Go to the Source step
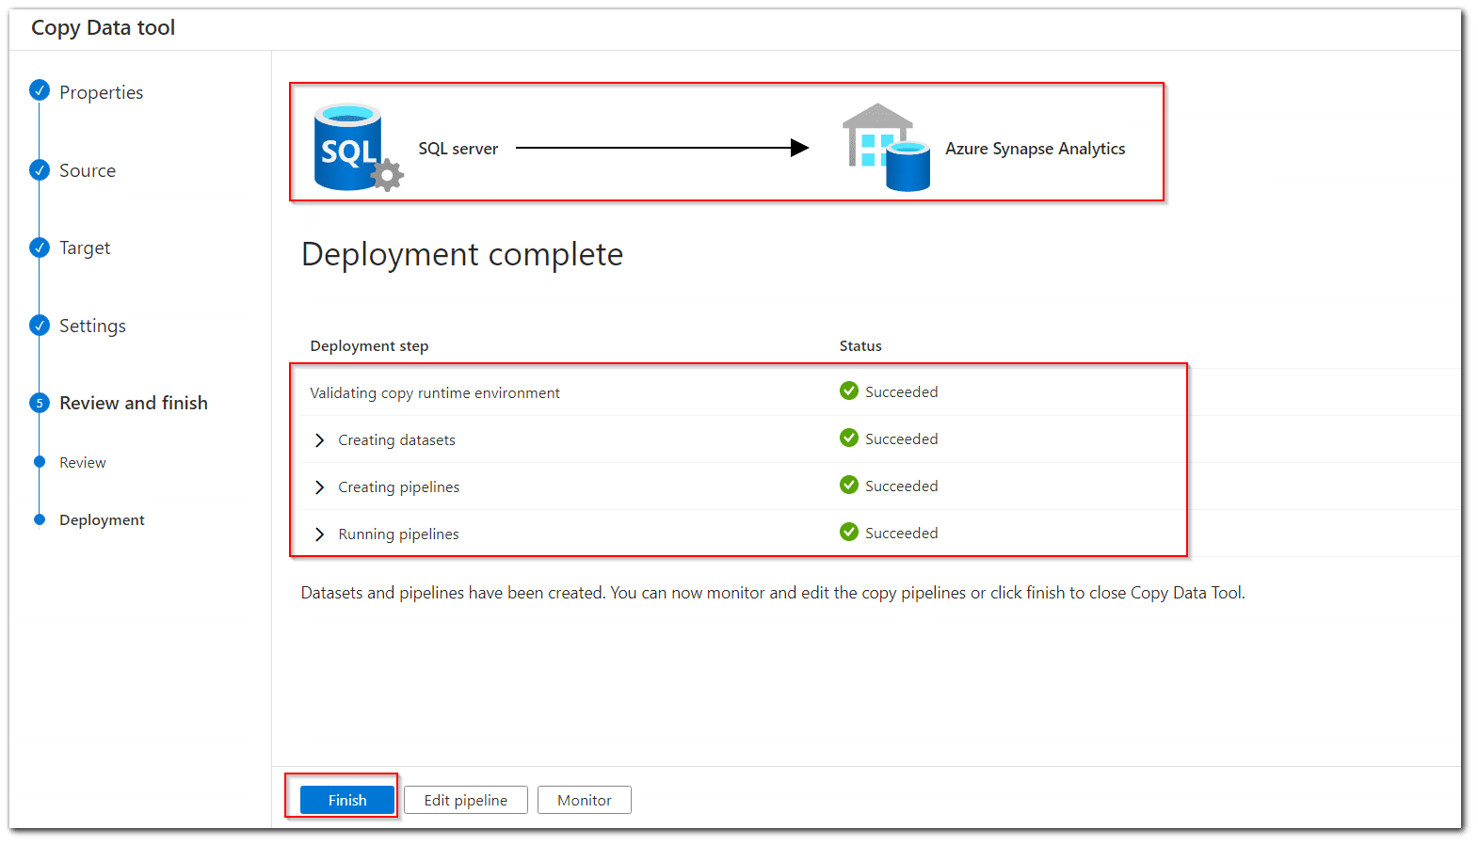This screenshot has height=845, width=1478. click(x=88, y=170)
